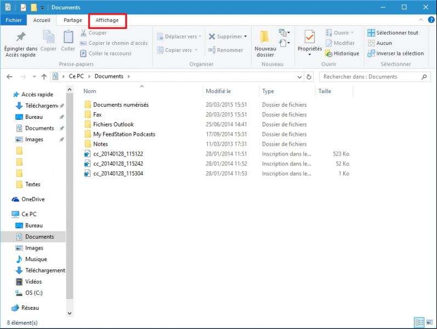Open Historique of files
This screenshot has height=329, width=437.
pos(342,54)
